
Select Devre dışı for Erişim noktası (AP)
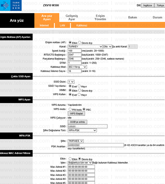[79, 42]
